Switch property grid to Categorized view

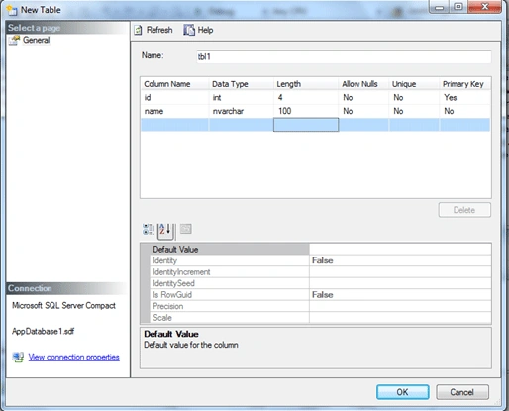(x=149, y=229)
